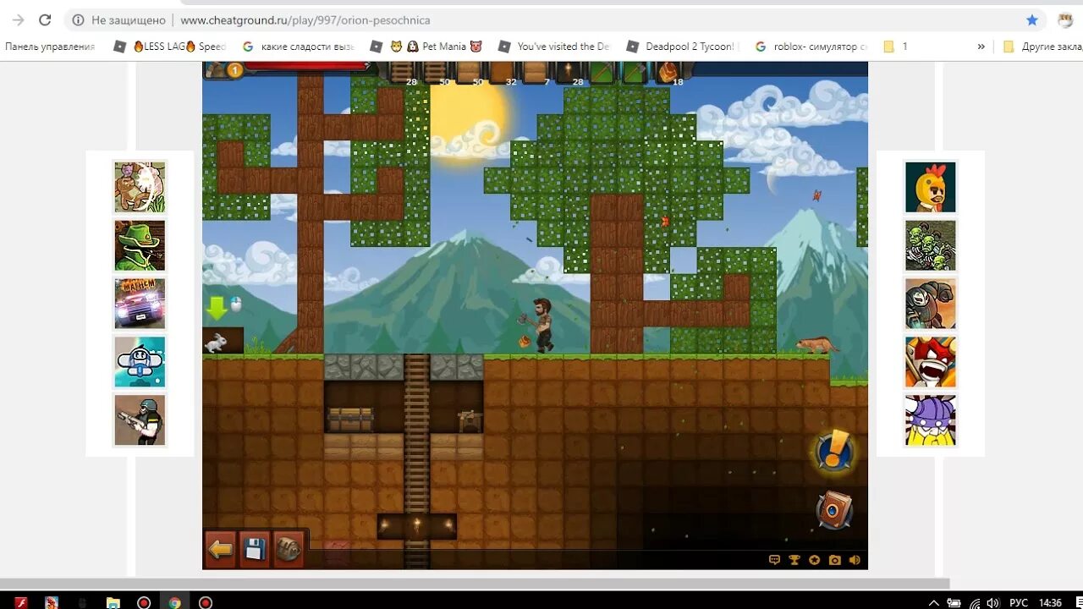Open the Deadpool 2 Tycoon bookmark

point(684,47)
